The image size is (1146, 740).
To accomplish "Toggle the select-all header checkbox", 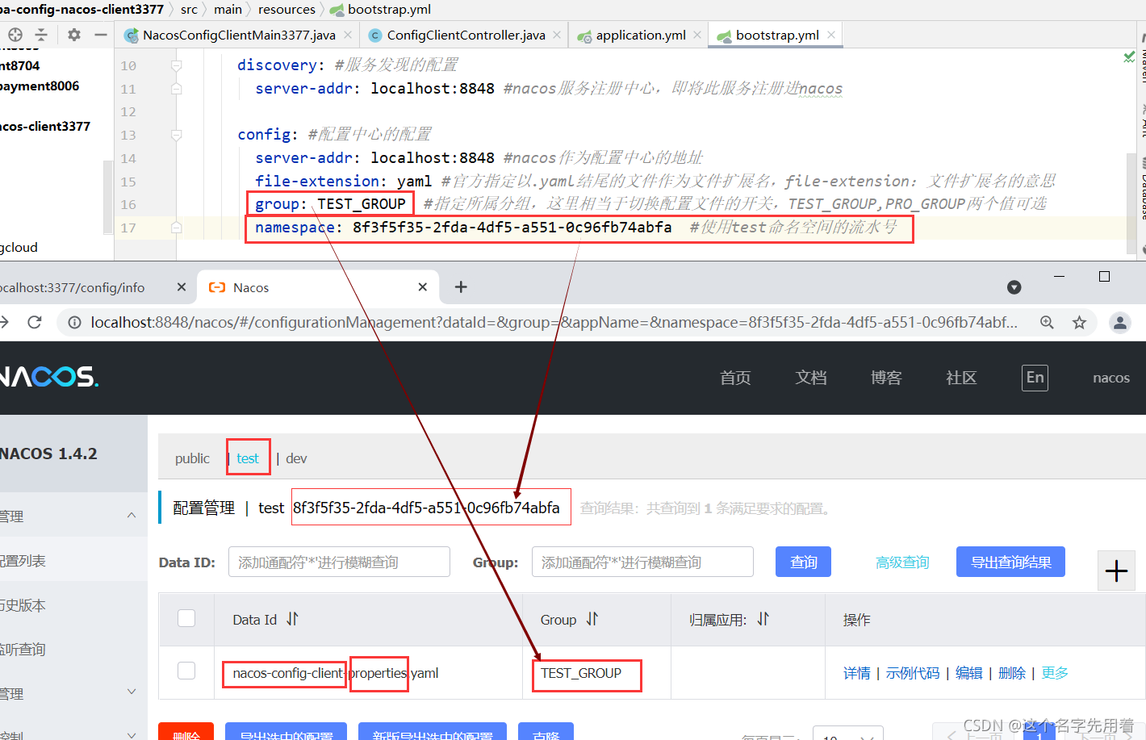I will [x=186, y=618].
